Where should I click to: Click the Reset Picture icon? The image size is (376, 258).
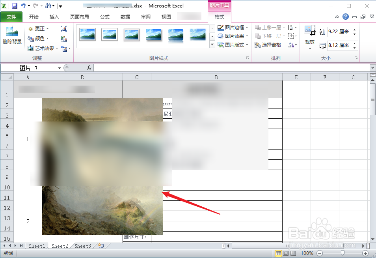coord(64,49)
